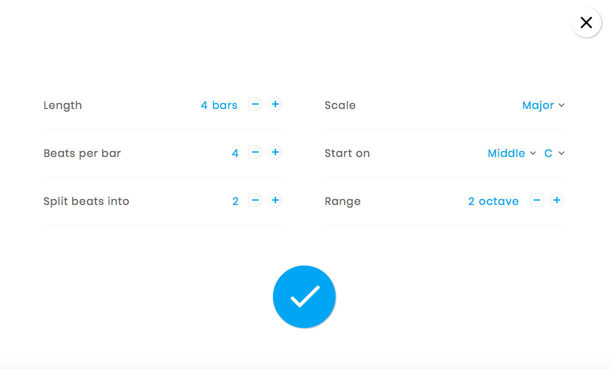Increase the Range with plus icon
This screenshot has height=369, width=611.
click(x=556, y=200)
